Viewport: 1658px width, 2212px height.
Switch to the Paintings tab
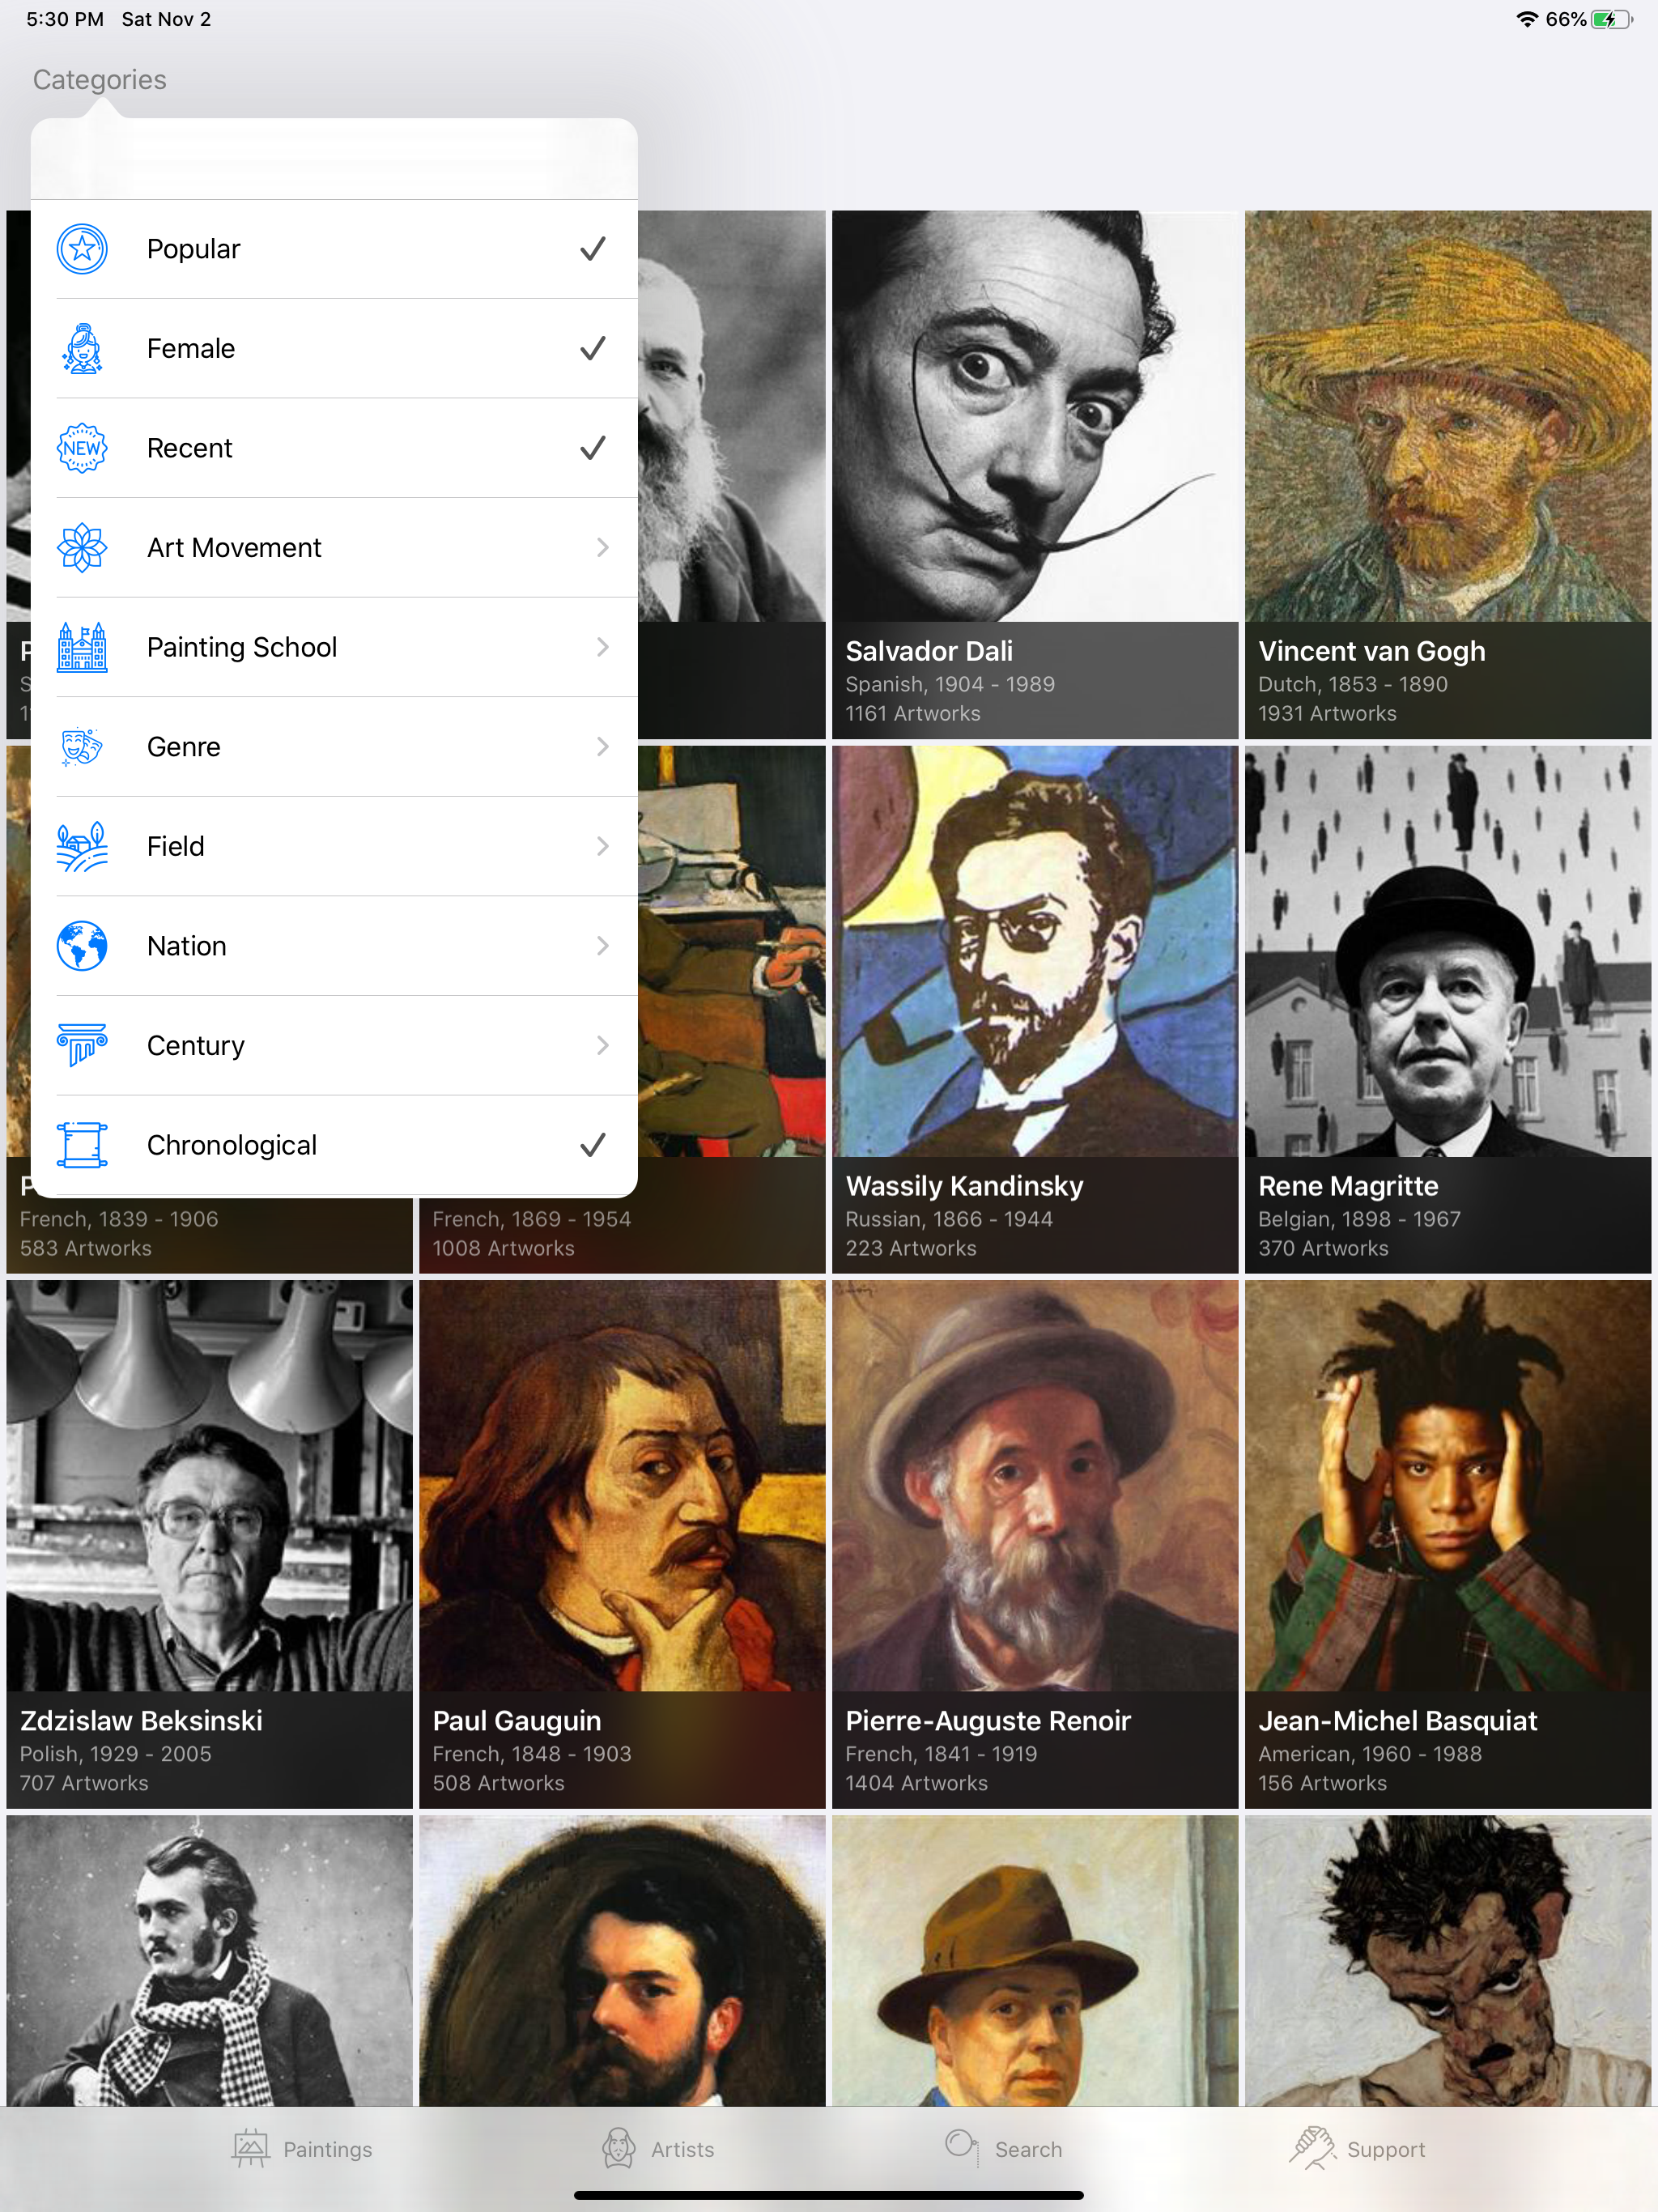pos(302,2148)
